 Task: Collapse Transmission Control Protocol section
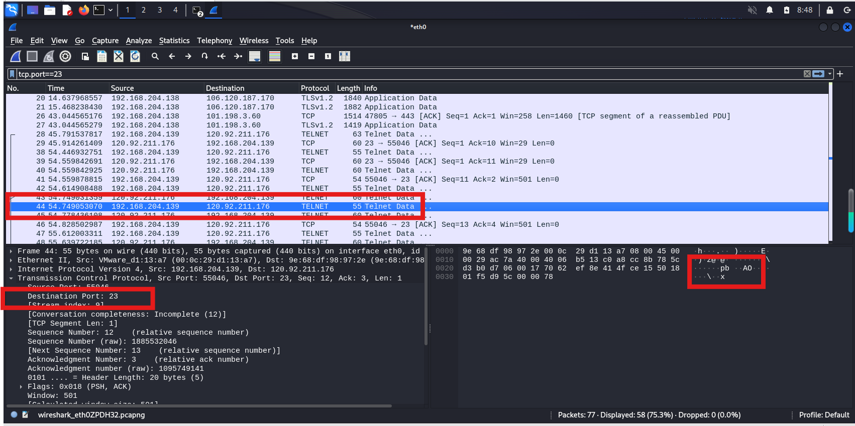pyautogui.click(x=11, y=278)
